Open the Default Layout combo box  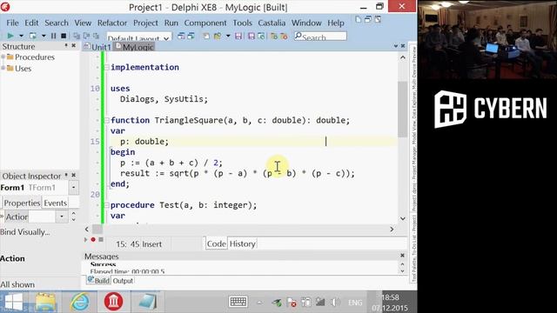(139, 37)
